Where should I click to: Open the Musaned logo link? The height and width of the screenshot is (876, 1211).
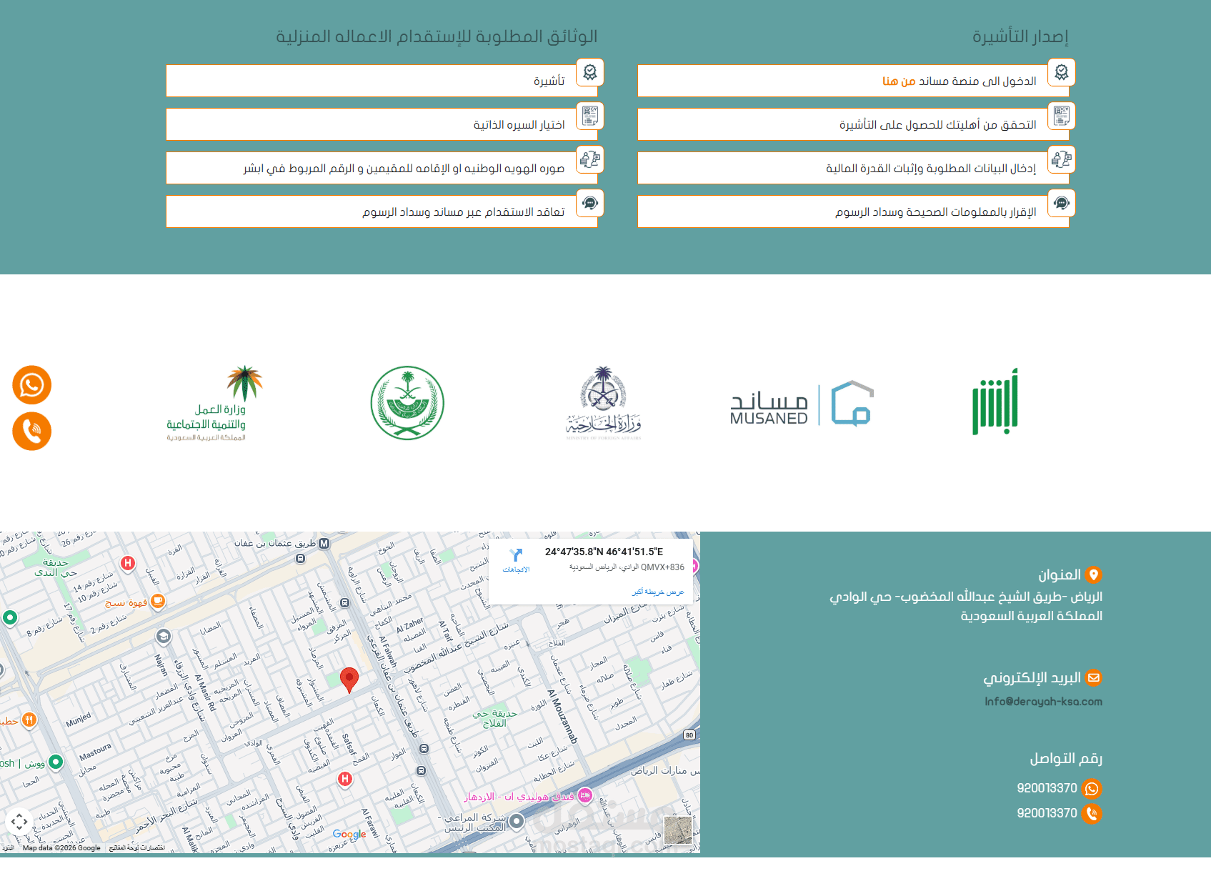802,404
